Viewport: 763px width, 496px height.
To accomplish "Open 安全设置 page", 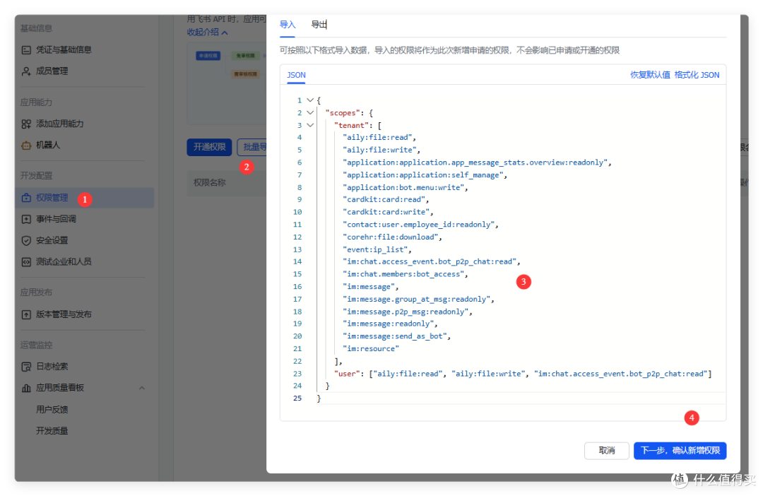I will click(x=52, y=240).
